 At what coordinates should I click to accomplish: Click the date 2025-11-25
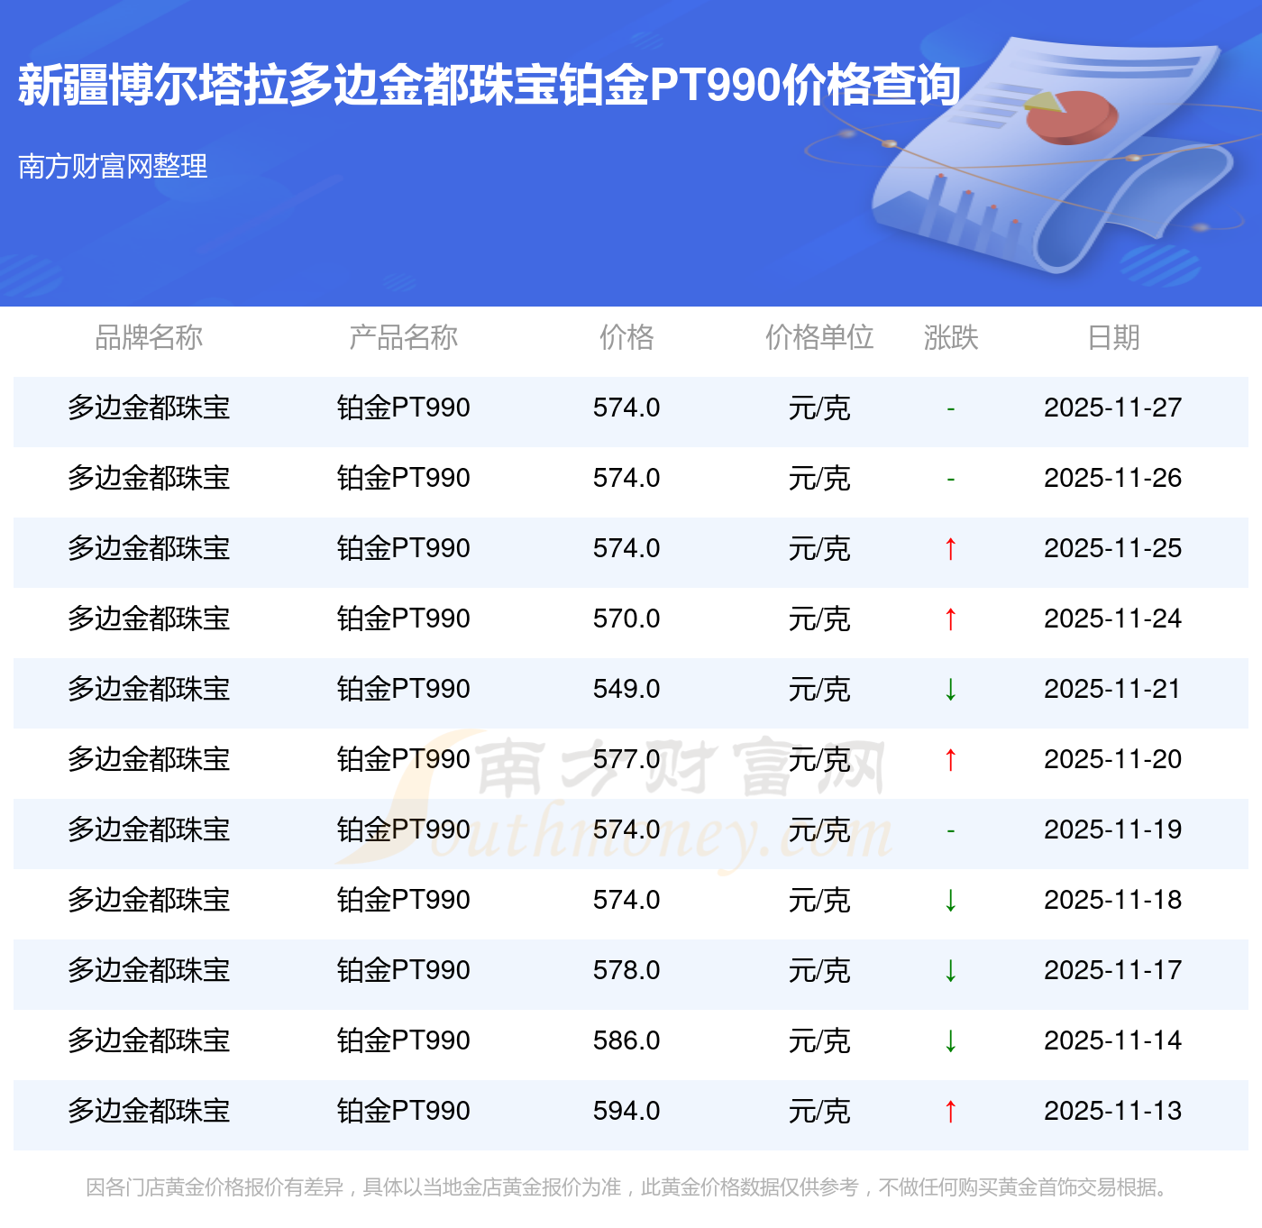1113,548
